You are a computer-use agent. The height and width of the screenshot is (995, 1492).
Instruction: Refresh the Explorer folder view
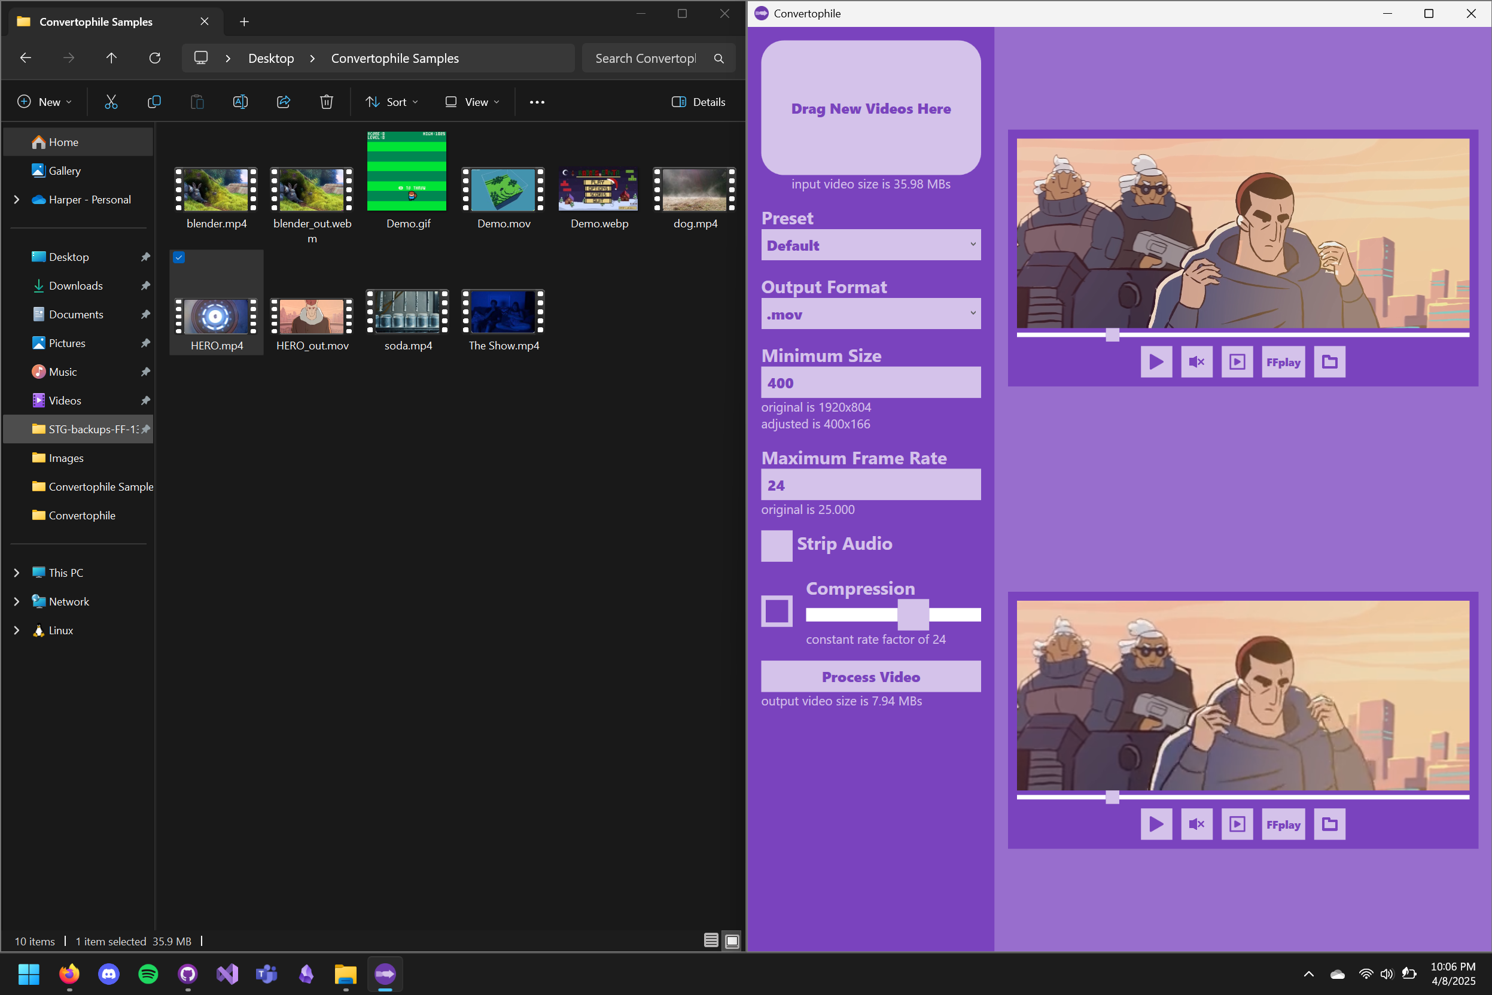[x=155, y=58]
